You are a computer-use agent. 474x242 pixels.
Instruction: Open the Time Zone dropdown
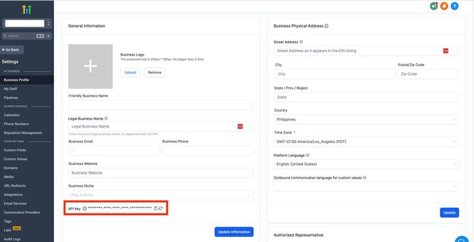click(366, 142)
